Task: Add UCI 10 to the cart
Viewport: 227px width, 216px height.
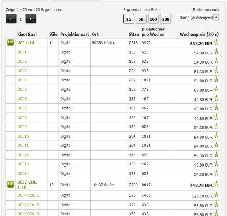Action: [216, 136]
